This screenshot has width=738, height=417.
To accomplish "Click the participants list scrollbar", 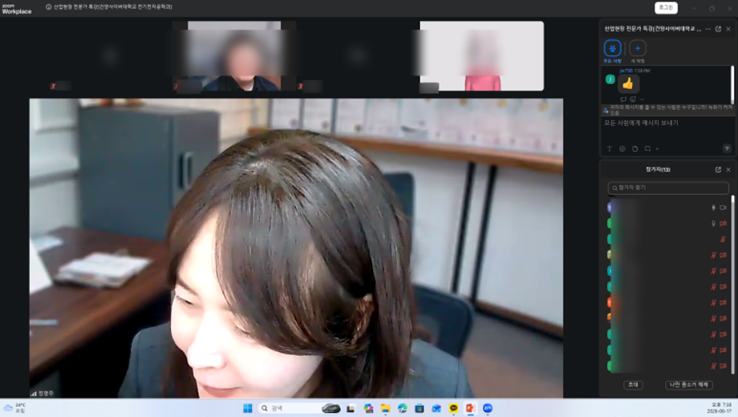I will tap(733, 285).
